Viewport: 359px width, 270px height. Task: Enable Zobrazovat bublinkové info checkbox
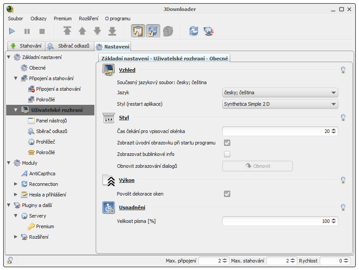pyautogui.click(x=227, y=154)
